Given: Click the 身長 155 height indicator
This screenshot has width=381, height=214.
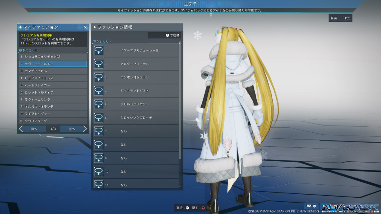Looking at the screenshot, I should tap(341, 18).
